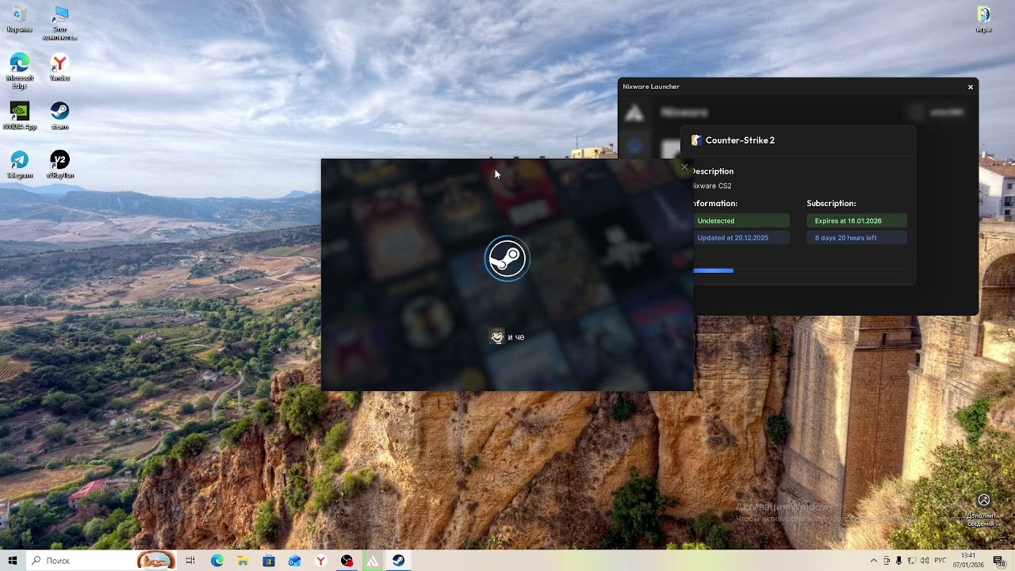Open Task View on the taskbar
Viewport: 1015px width, 571px height.
tap(190, 561)
